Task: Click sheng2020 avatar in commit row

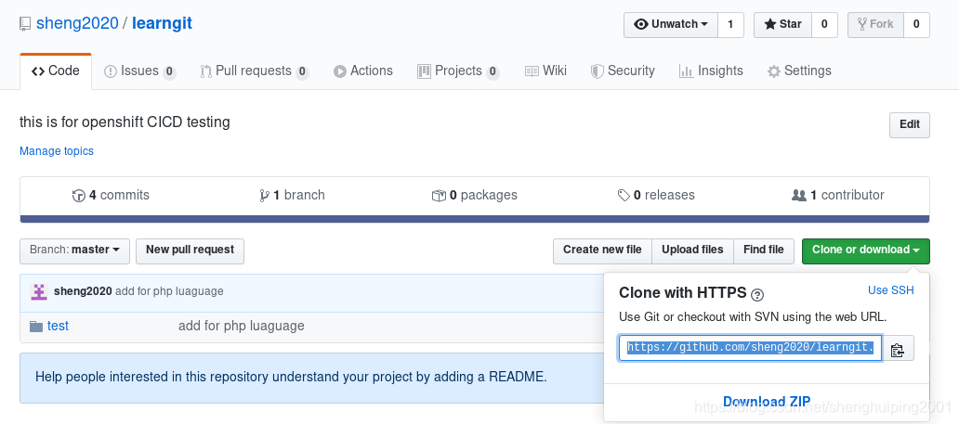Action: 39,291
